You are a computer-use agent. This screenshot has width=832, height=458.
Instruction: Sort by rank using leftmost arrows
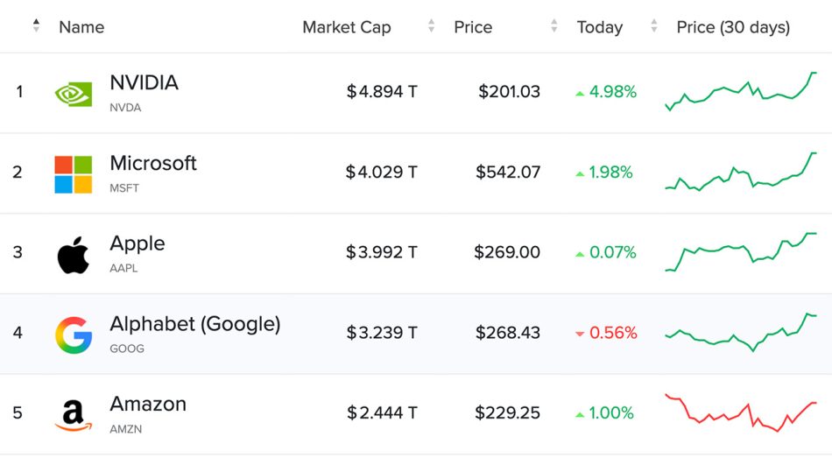[x=36, y=26]
